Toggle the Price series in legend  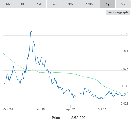coord(53,118)
